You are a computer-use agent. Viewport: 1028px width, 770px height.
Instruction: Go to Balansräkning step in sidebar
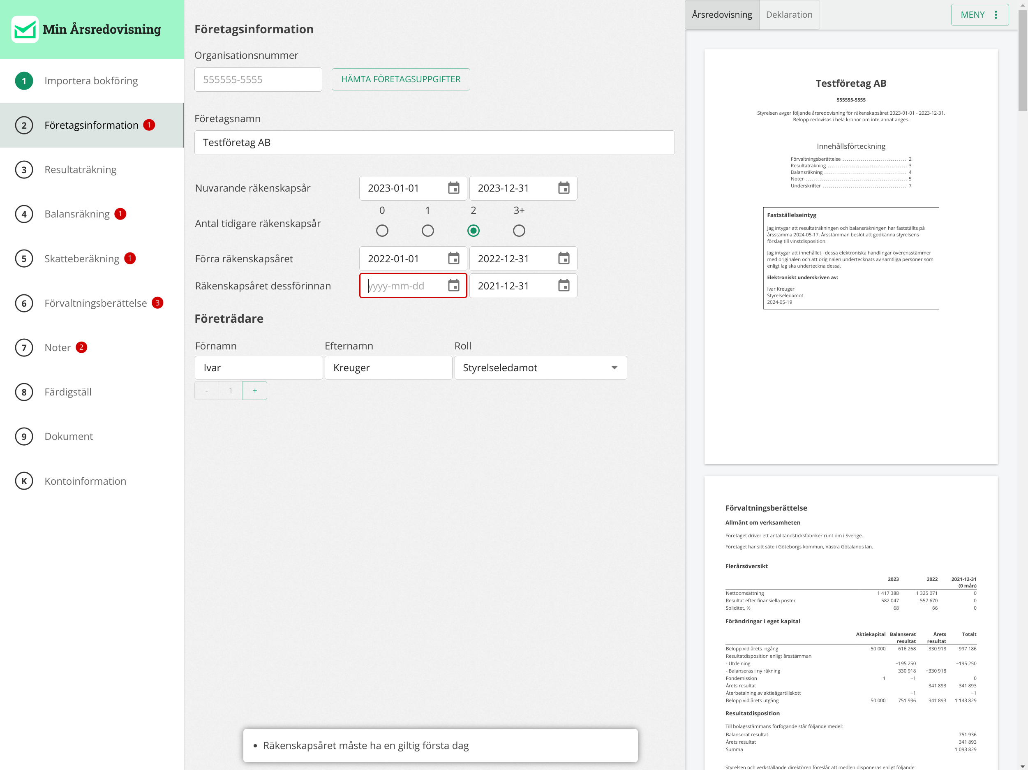(x=77, y=214)
